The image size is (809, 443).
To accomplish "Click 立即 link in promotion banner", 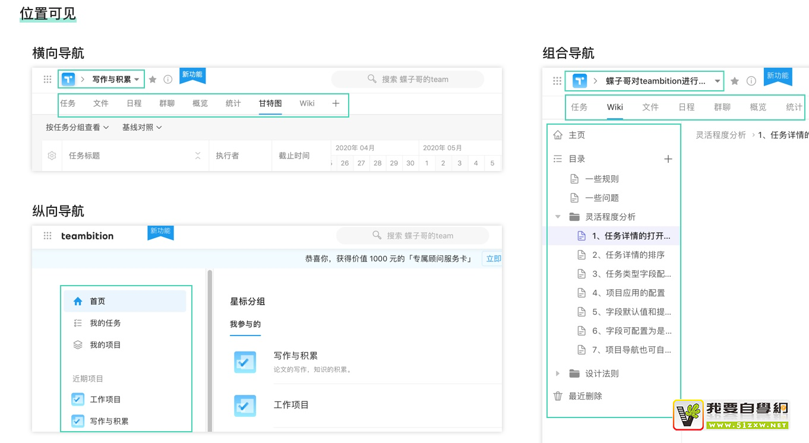I will tap(494, 258).
